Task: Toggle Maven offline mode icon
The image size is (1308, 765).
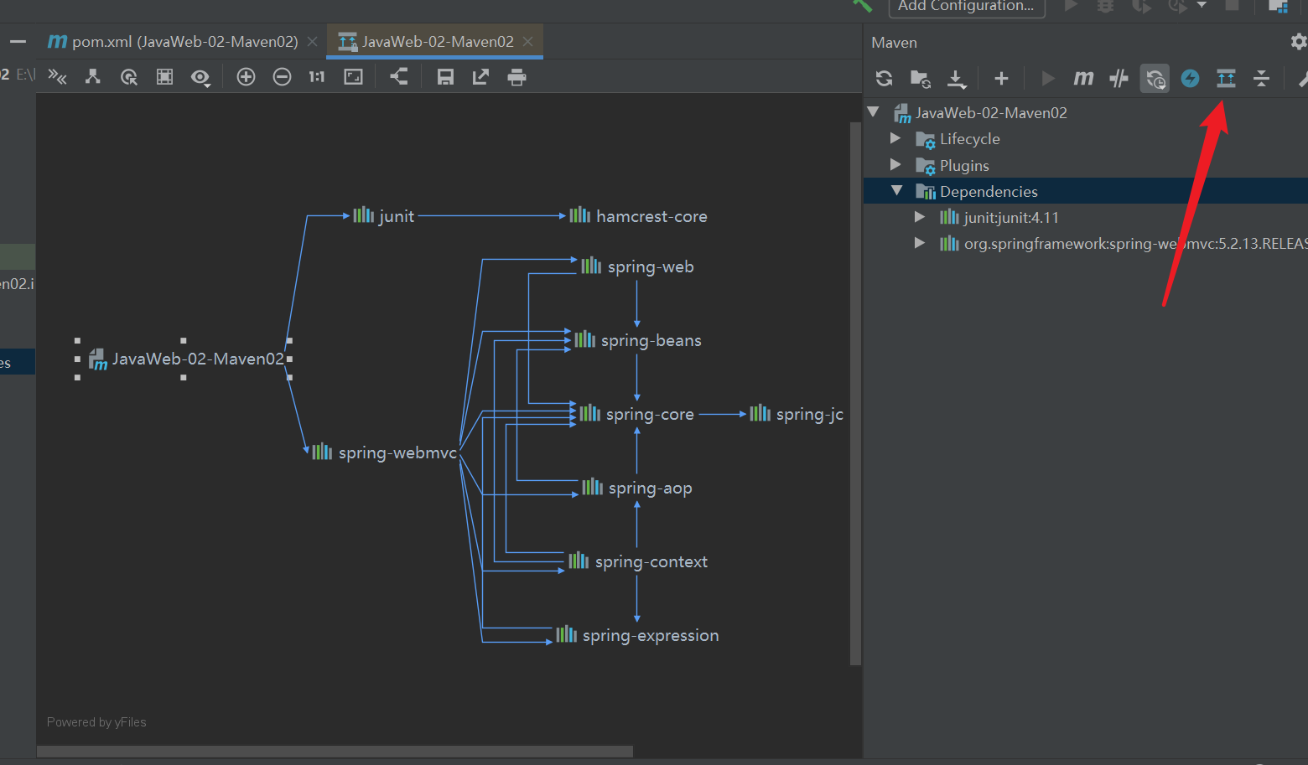Action: pyautogui.click(x=1119, y=79)
